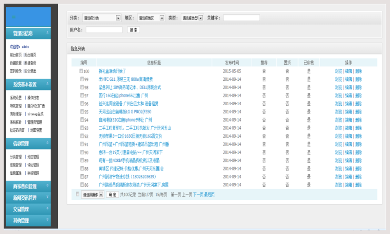This screenshot has width=390, height=234.
Task: Collapse the 管理员信息 panel chevron icon
Action: 48,33
